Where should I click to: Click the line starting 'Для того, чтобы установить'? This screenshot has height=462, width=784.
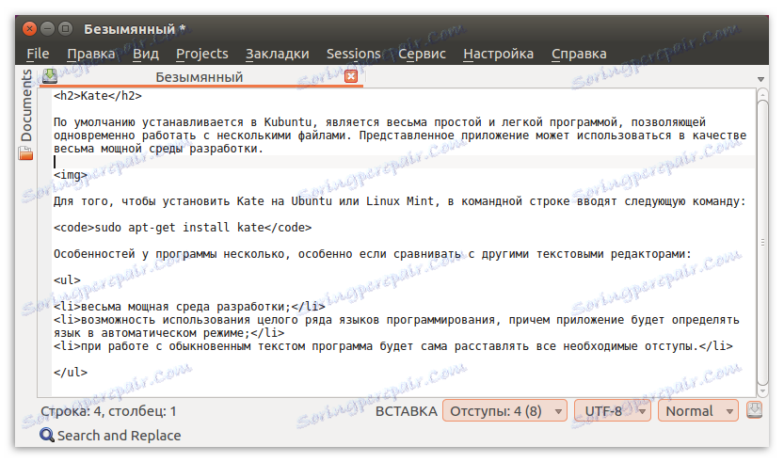pos(399,201)
